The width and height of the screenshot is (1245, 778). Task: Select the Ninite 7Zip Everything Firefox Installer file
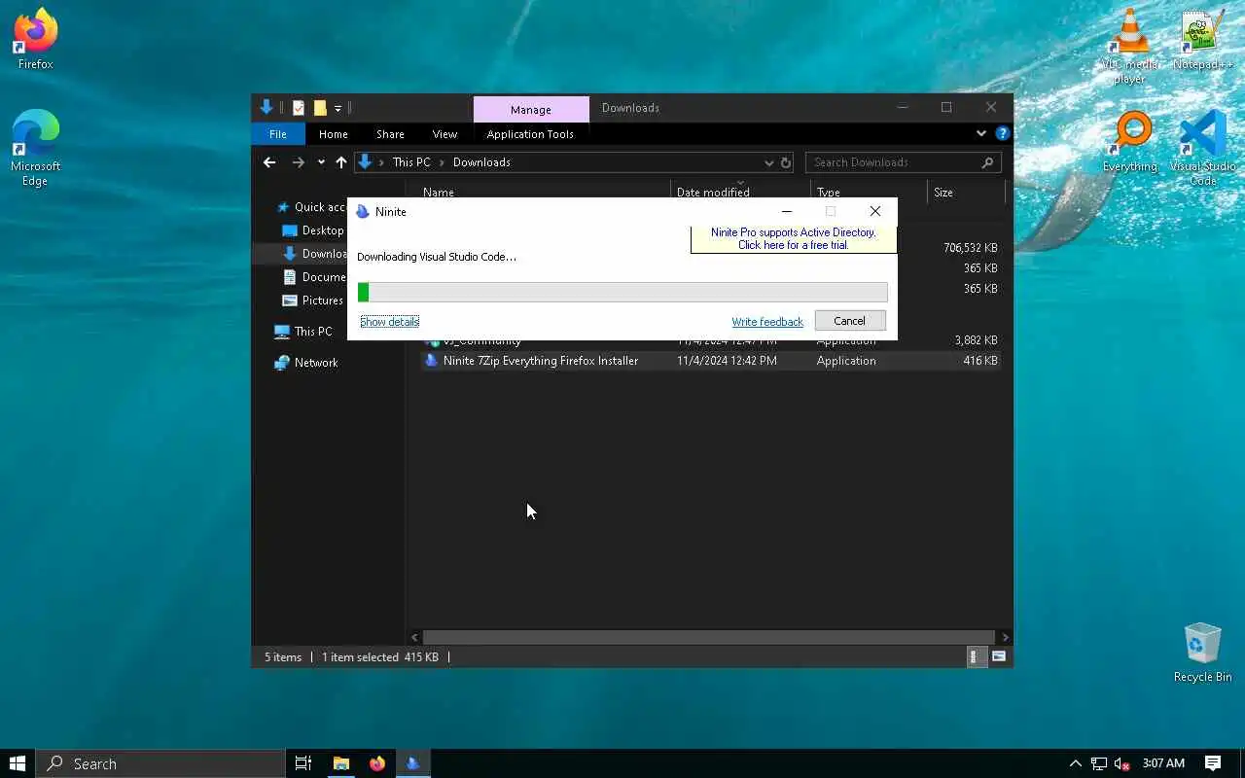541,361
